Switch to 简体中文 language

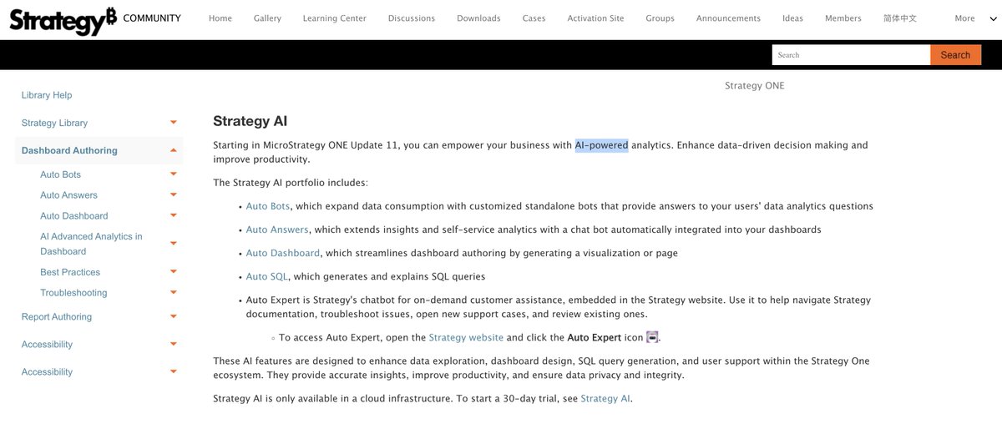pos(900,18)
